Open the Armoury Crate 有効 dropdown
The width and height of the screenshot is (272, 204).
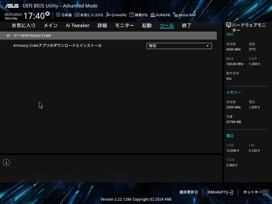[x=179, y=46]
